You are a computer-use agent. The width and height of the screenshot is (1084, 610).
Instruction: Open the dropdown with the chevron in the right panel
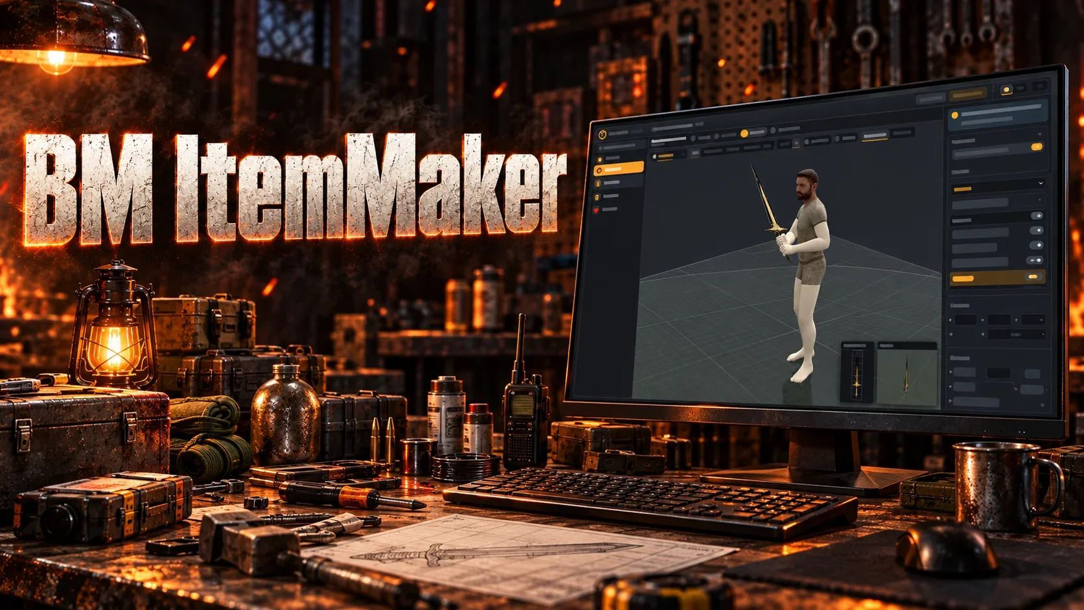[998, 186]
